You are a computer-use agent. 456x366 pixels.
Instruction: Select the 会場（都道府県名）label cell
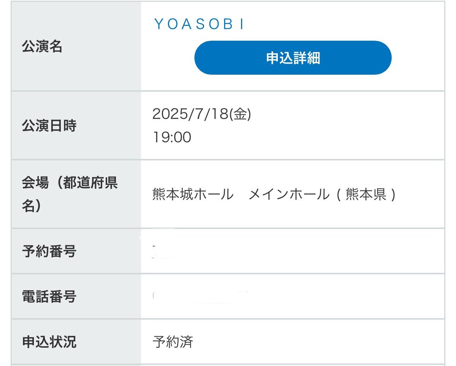76,194
